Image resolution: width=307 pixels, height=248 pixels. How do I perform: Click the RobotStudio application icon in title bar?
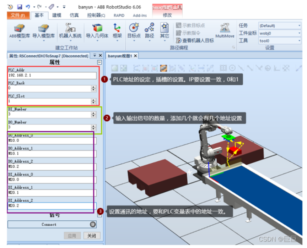pos(10,7)
